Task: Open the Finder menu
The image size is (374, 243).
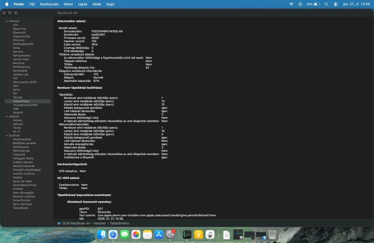Action: click(x=19, y=4)
